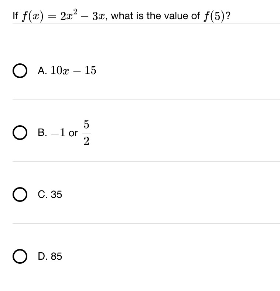280x291 pixels.
Task: Click the letter label "B."
Action: point(42,133)
